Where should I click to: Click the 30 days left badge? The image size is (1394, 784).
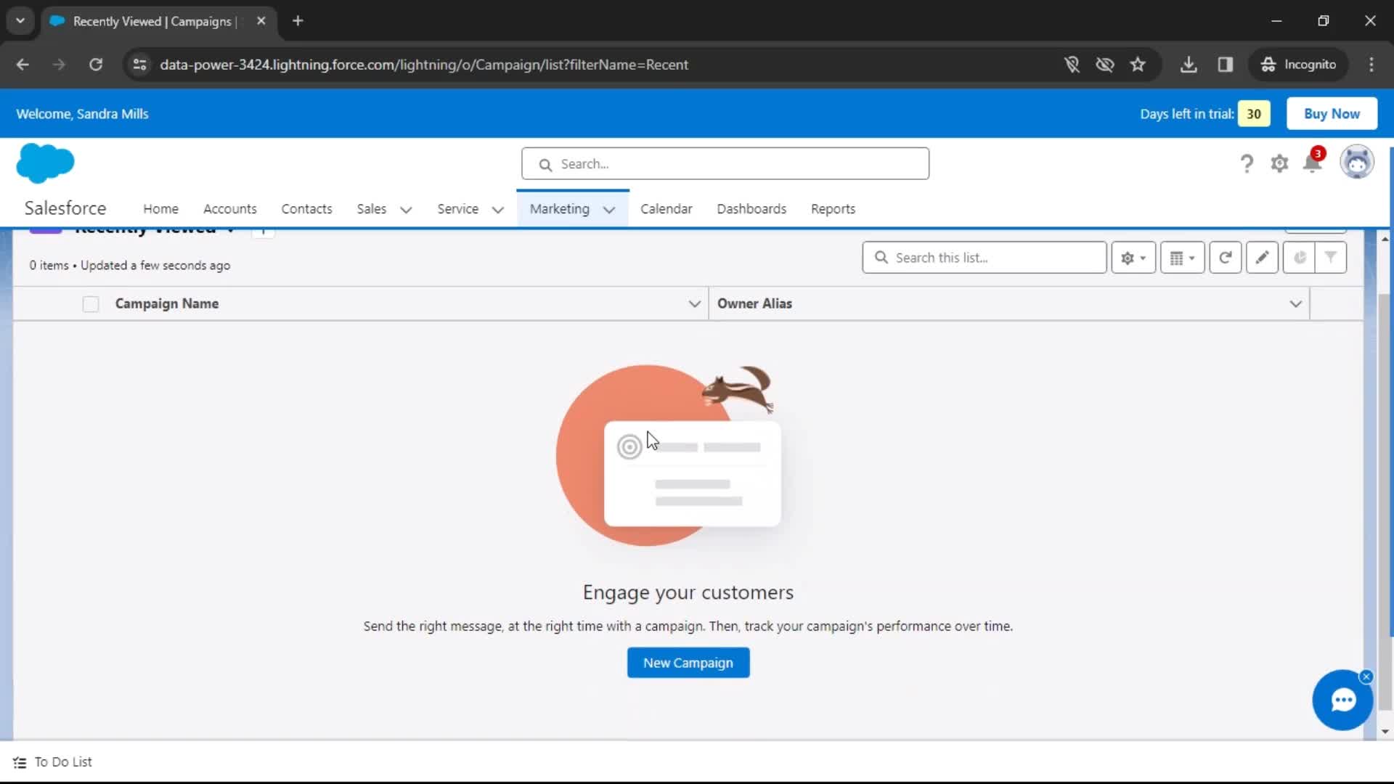[x=1254, y=114]
